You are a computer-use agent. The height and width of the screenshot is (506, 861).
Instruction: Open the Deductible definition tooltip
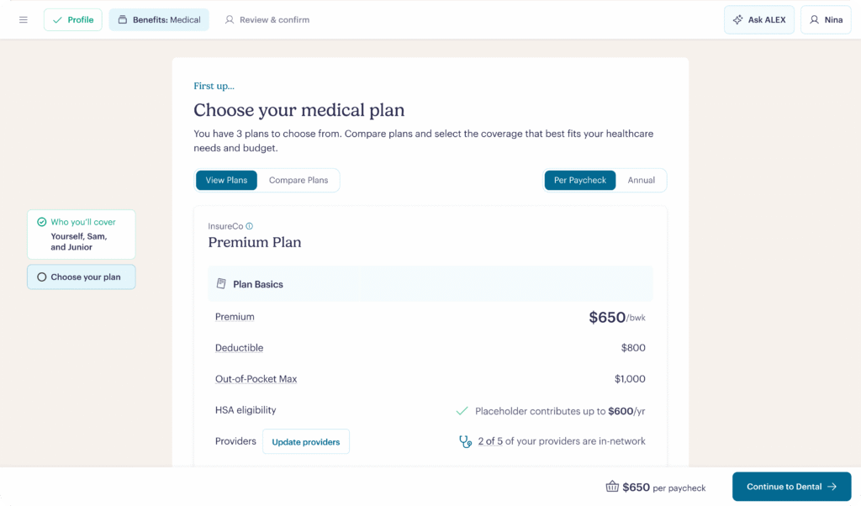(x=239, y=347)
